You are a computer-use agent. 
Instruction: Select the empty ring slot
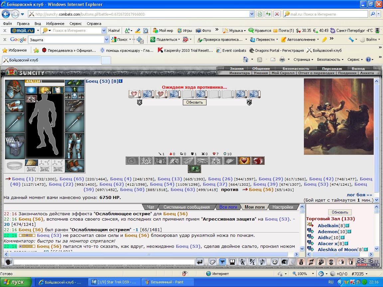[x=14, y=166]
